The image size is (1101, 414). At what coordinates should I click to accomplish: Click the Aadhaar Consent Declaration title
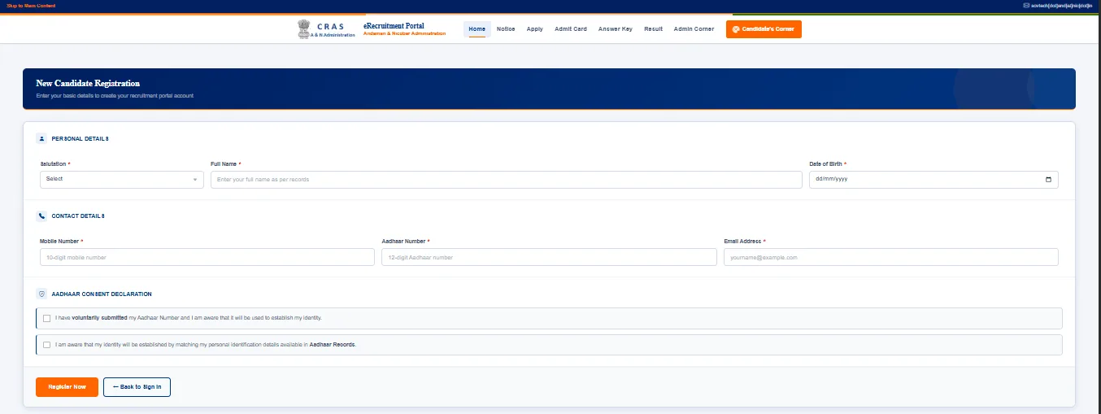[102, 294]
